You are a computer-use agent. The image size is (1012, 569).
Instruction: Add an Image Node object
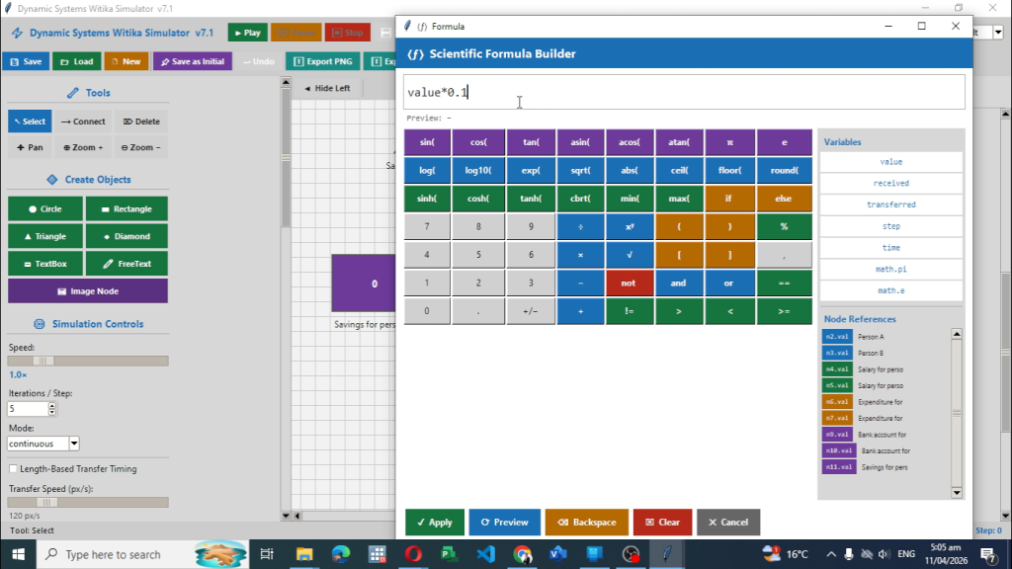[88, 291]
